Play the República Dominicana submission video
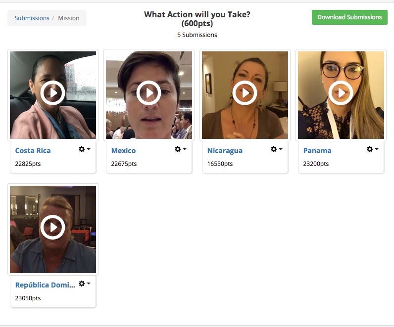 point(53,227)
